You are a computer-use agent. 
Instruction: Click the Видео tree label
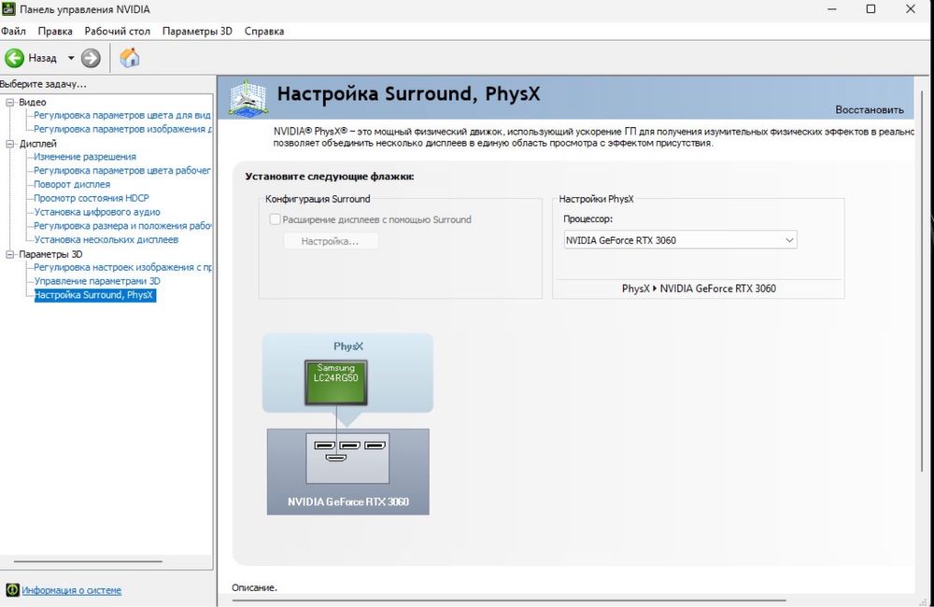point(32,102)
